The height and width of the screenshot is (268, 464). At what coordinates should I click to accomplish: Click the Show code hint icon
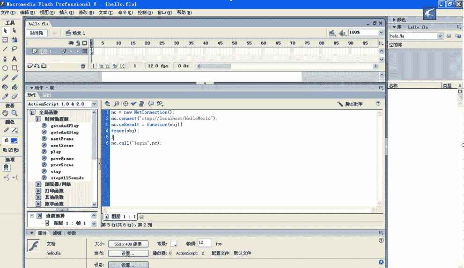point(151,104)
